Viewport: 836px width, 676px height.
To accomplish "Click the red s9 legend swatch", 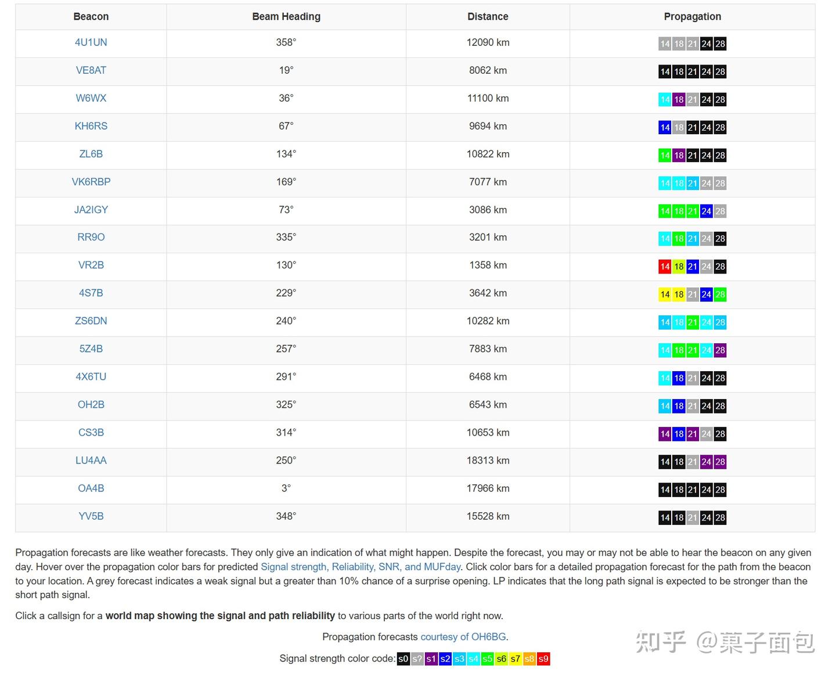I will click(543, 659).
